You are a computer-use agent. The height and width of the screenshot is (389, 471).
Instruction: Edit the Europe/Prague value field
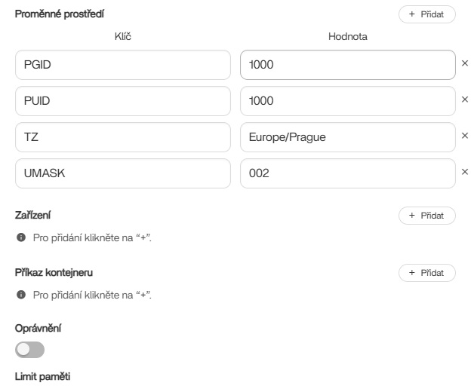click(347, 136)
